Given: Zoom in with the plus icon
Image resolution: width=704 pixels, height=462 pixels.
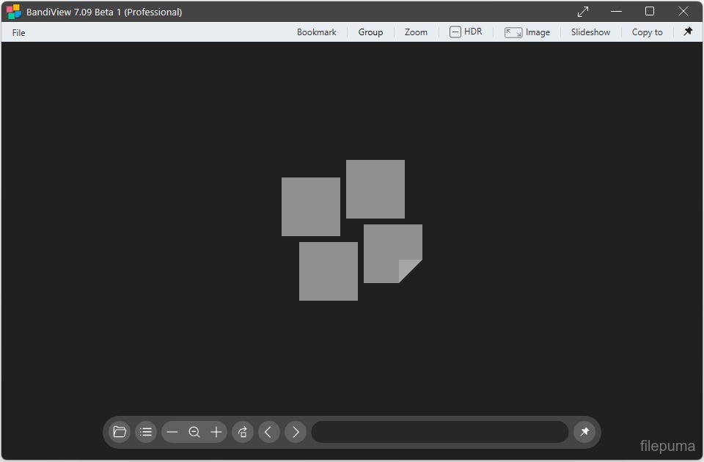Looking at the screenshot, I should pos(216,432).
